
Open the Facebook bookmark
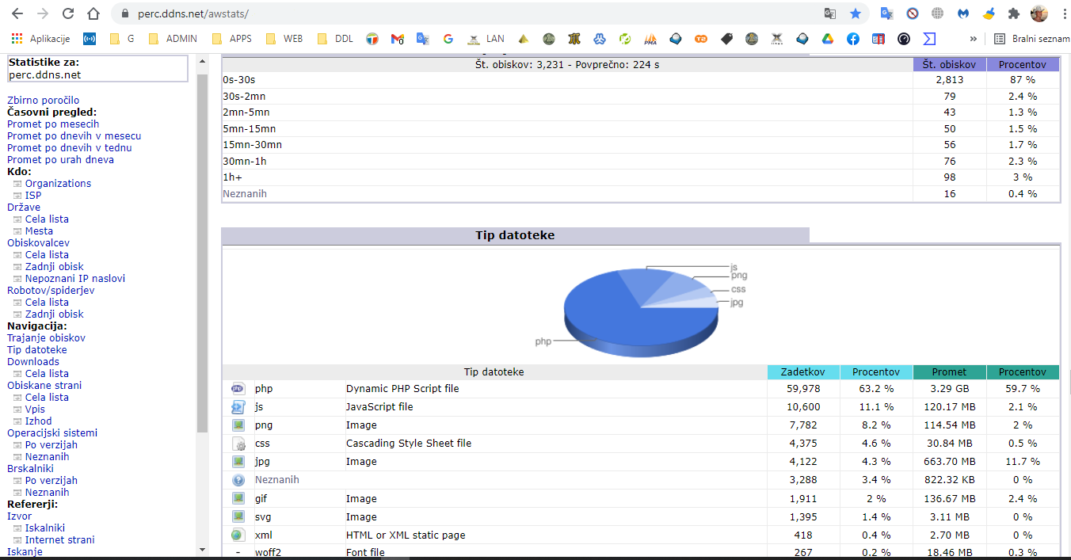click(x=852, y=38)
